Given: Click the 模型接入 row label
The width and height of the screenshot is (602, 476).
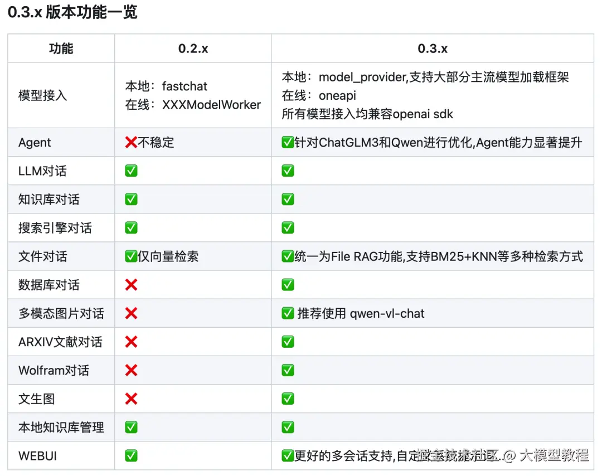Looking at the screenshot, I should 42,95.
